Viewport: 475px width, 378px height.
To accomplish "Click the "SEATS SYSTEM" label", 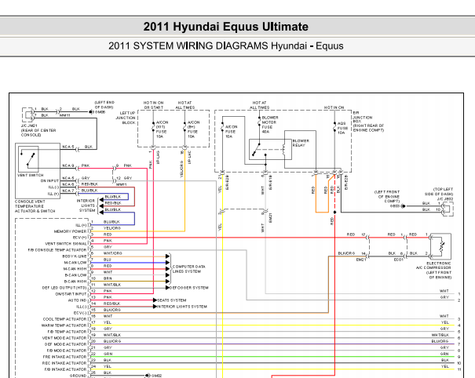I will [x=171, y=300].
